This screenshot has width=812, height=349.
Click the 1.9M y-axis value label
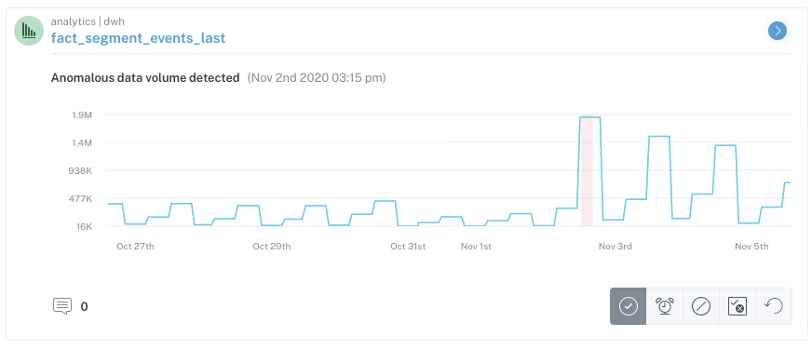pos(82,115)
